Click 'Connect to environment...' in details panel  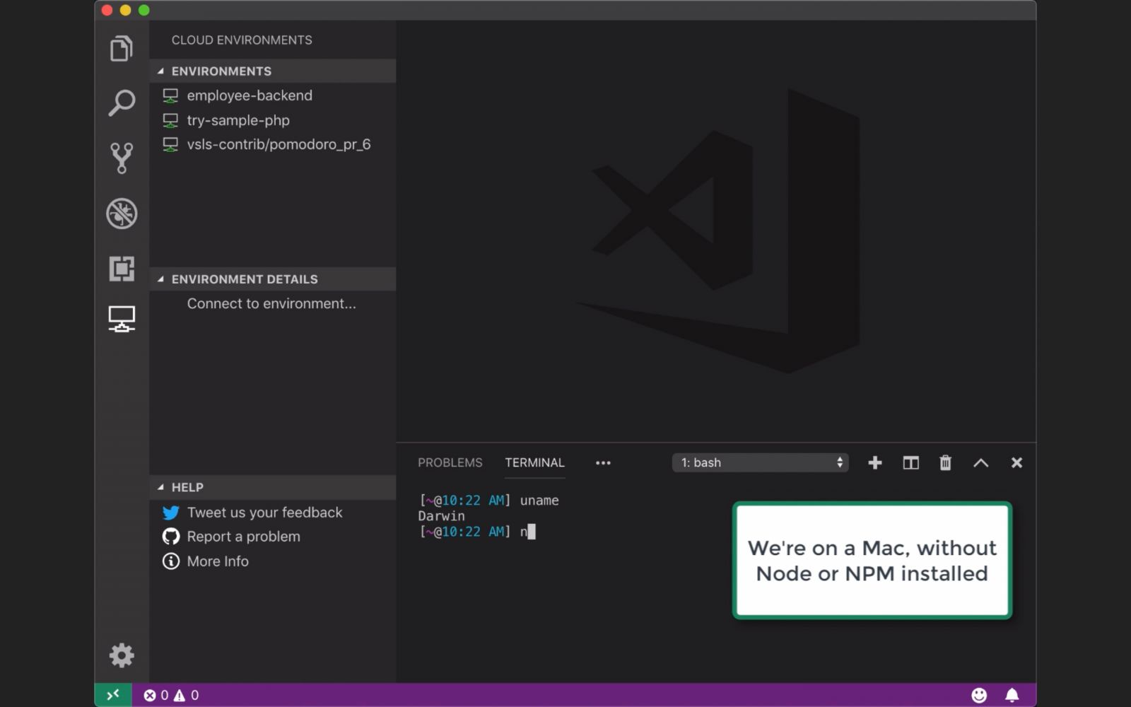(x=272, y=303)
